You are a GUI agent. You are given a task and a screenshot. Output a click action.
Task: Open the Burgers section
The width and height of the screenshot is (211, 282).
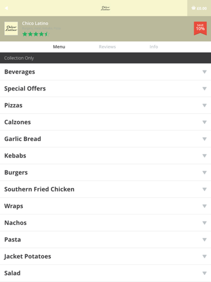[x=105, y=173]
